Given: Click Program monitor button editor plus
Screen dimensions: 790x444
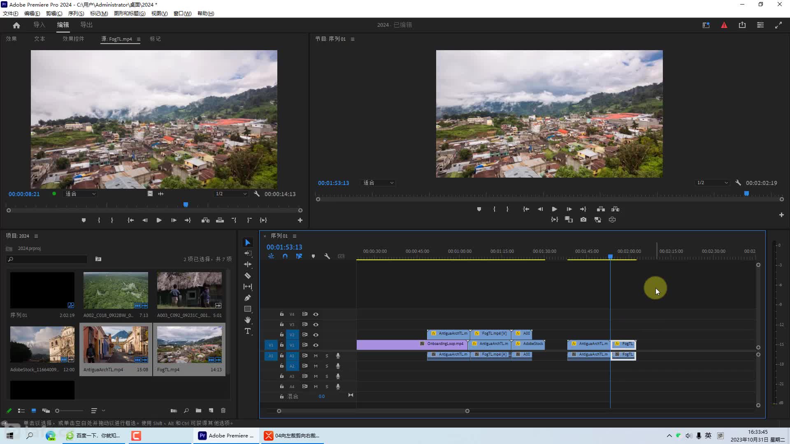Looking at the screenshot, I should (781, 215).
